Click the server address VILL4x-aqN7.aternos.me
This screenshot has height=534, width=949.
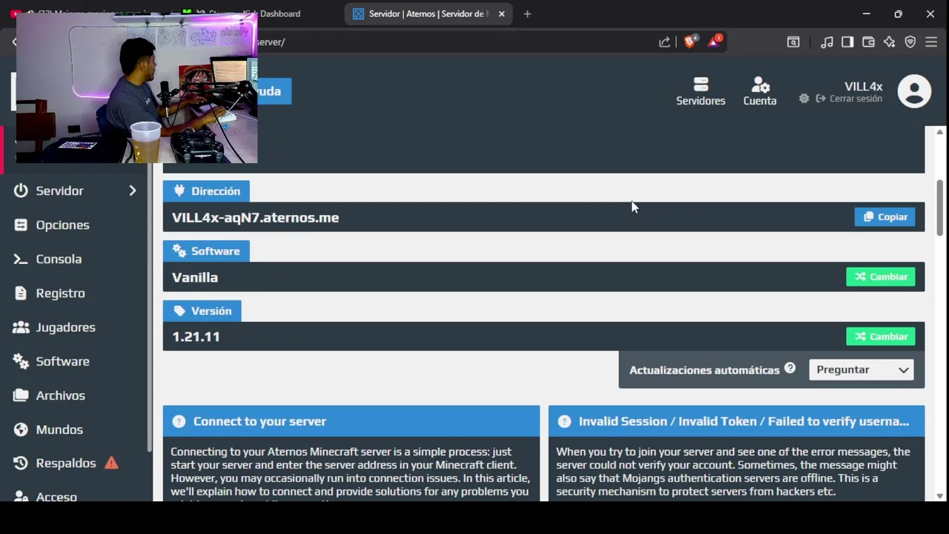255,217
